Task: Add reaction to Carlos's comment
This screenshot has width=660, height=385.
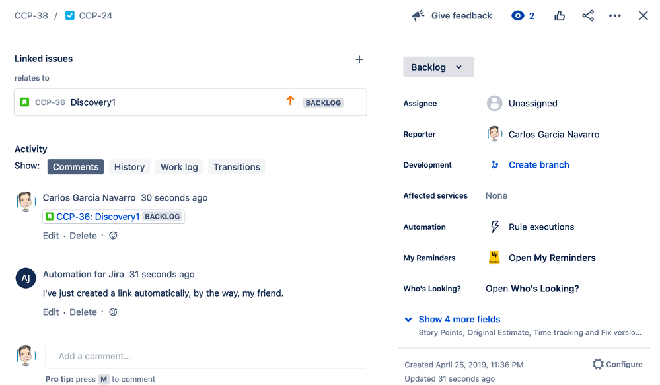Action: click(x=113, y=236)
